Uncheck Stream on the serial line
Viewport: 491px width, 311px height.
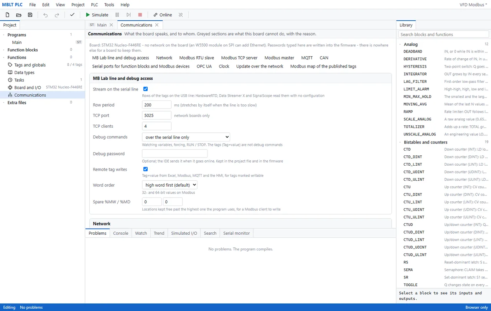145,89
